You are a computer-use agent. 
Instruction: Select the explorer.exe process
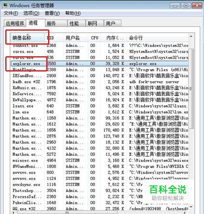99,63
